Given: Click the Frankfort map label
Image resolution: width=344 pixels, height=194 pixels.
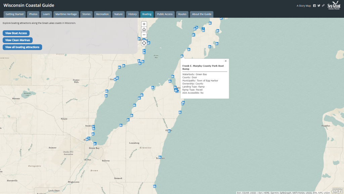Looking at the screenshot, I should (x=326, y=126).
